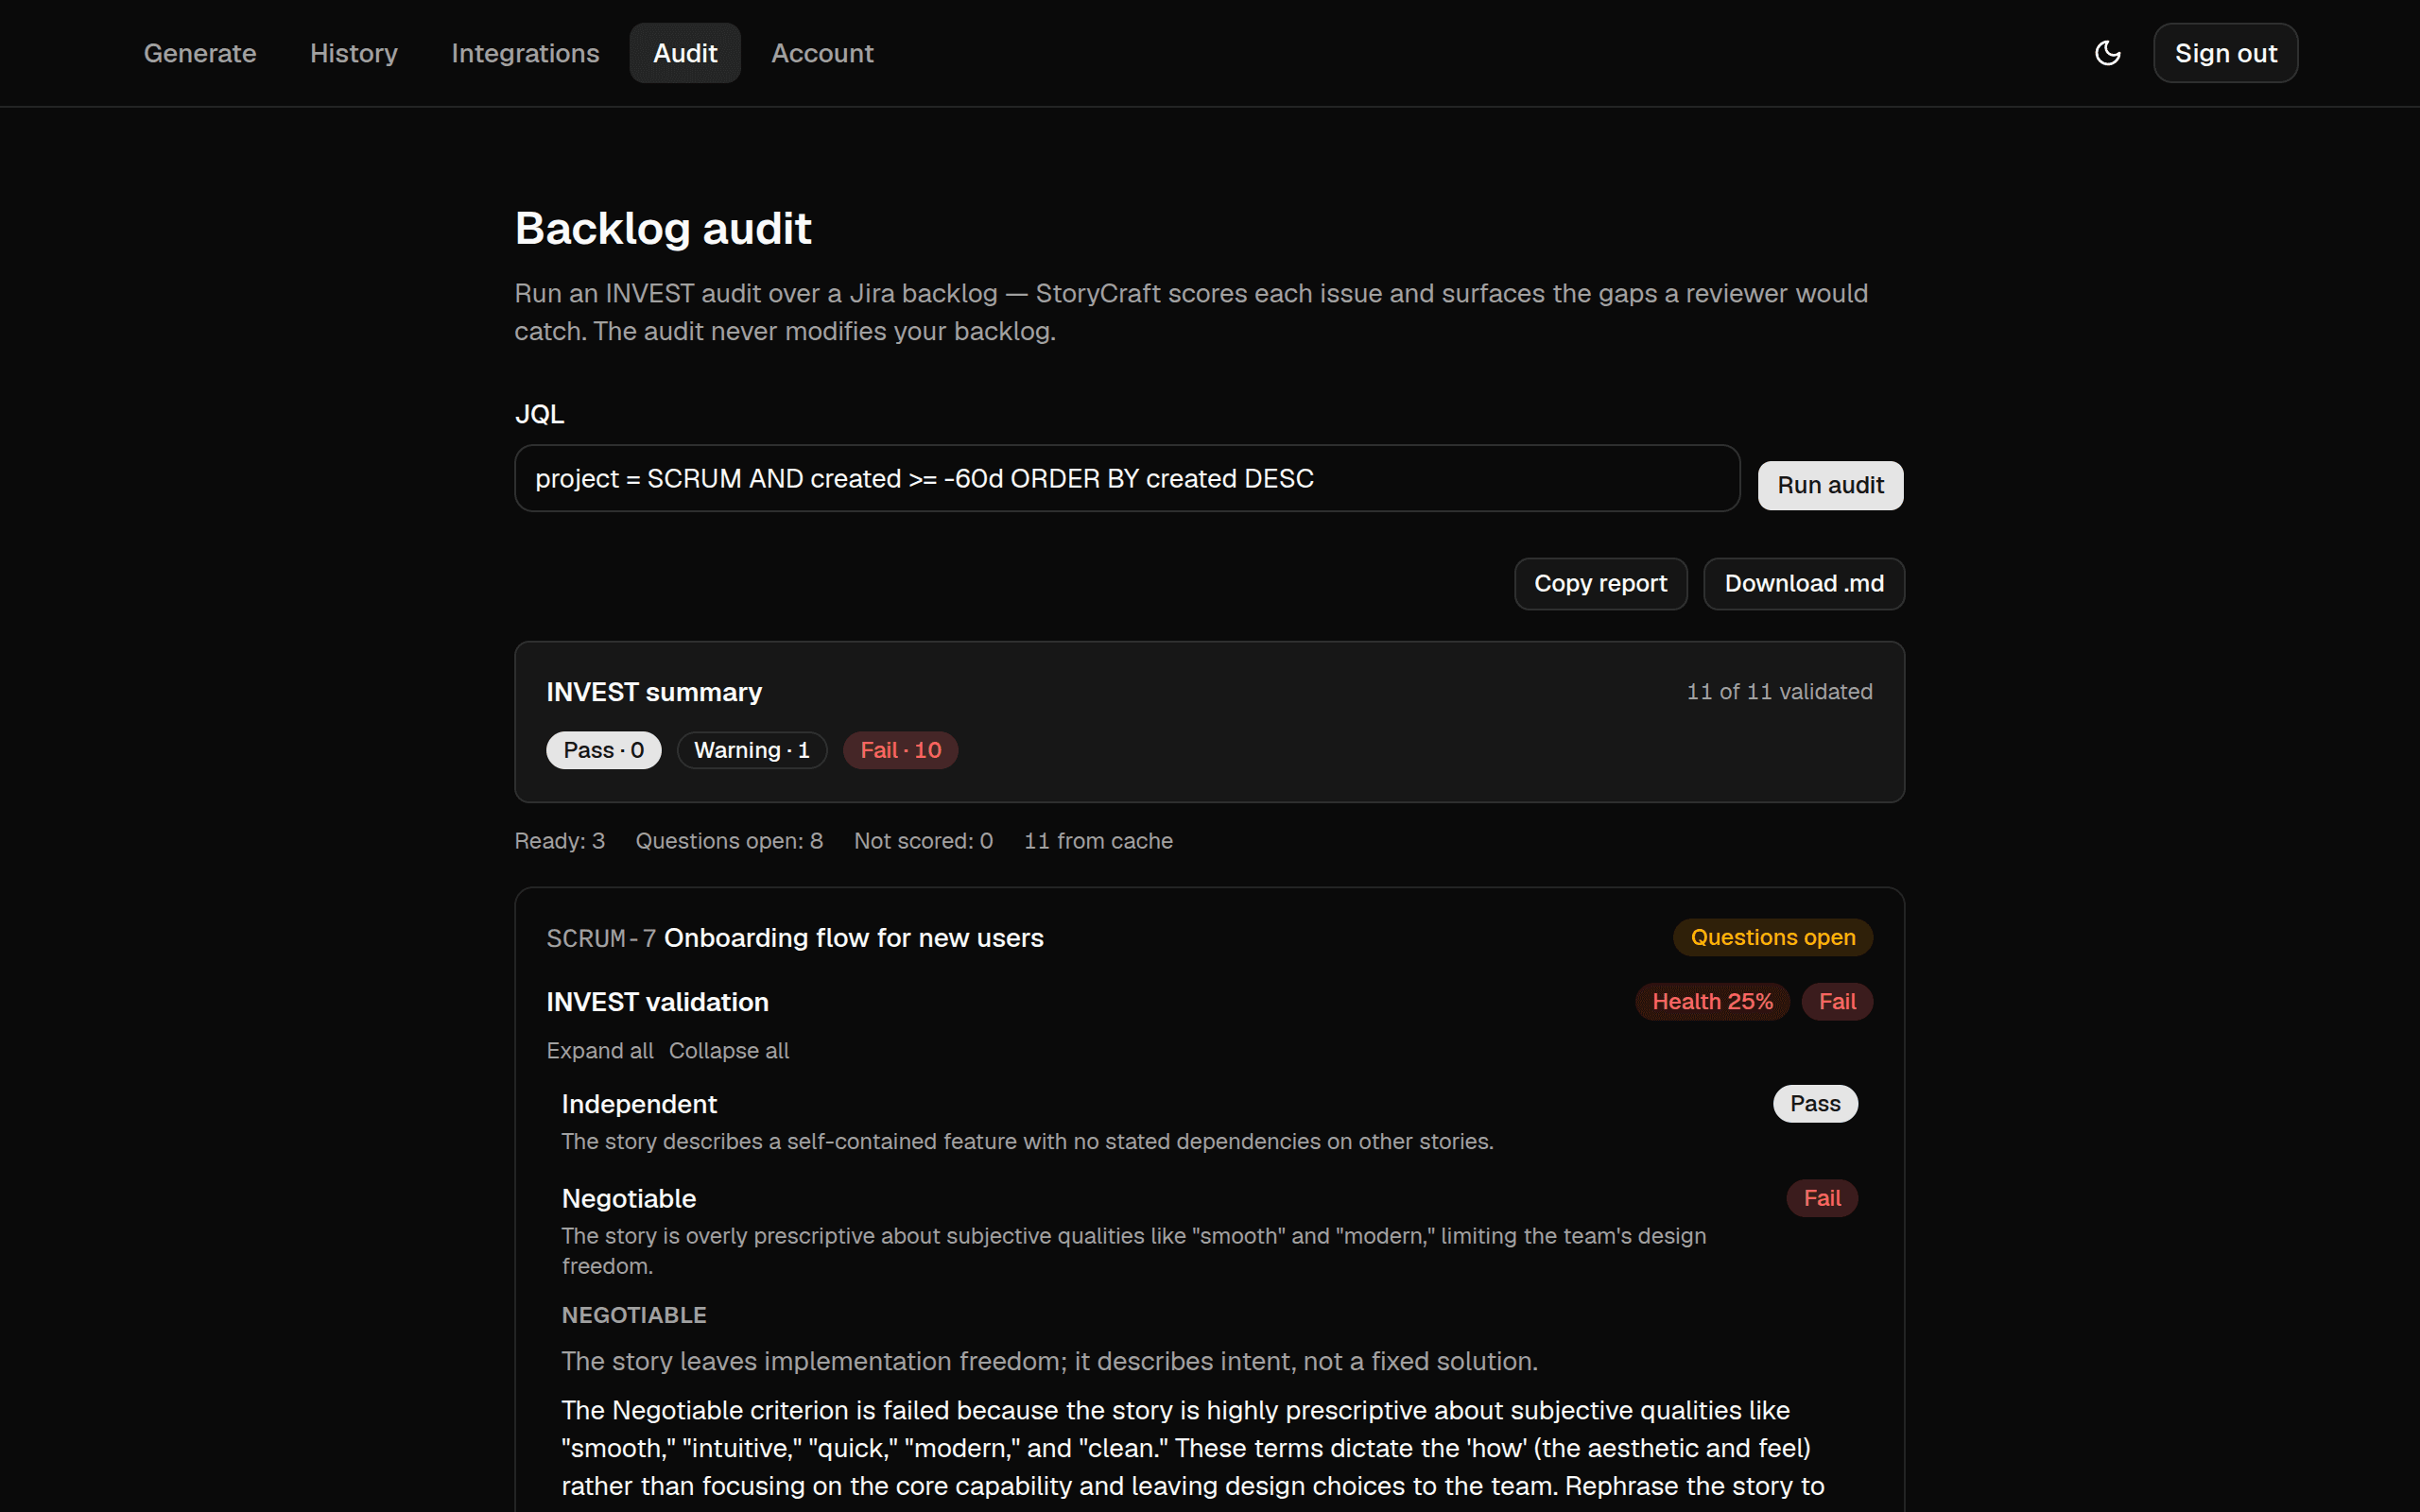Collapse the Negotiable criterion row
This screenshot has width=2420, height=1512.
point(1209,1231)
